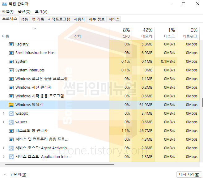Click the 46.7MB memory value
Screen dimensions: 203x179
(x=146, y=131)
